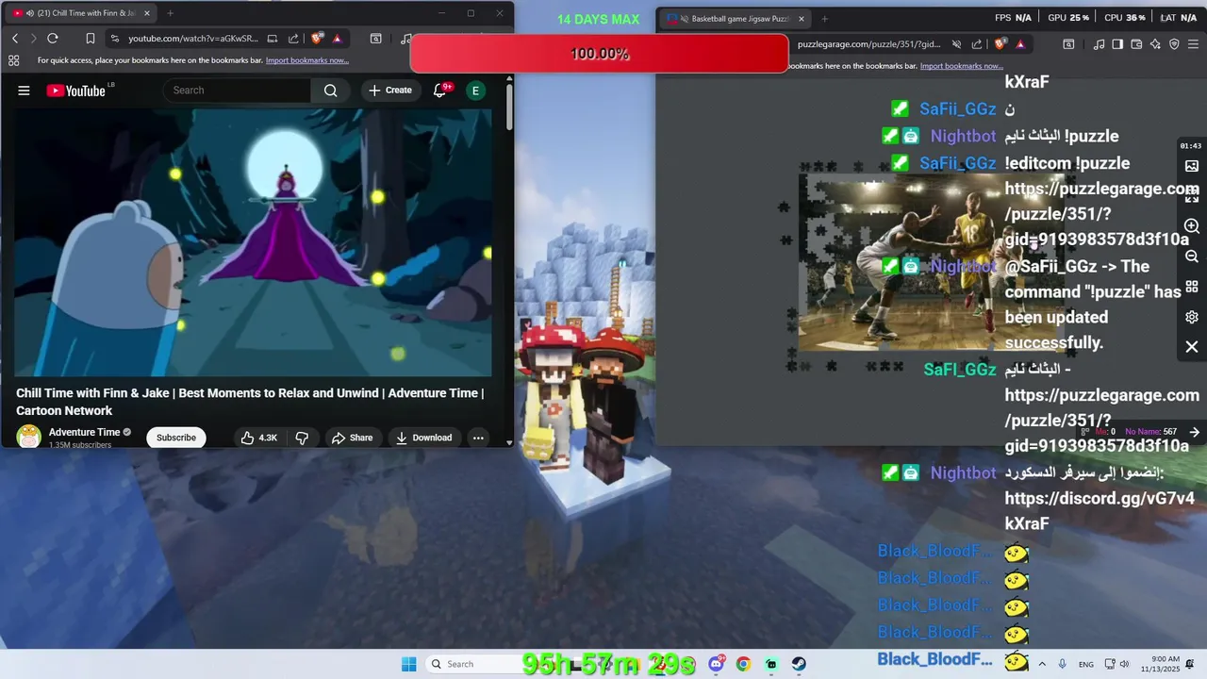1207x679 pixels.
Task: Click the Share button under the video
Action: coord(352,438)
